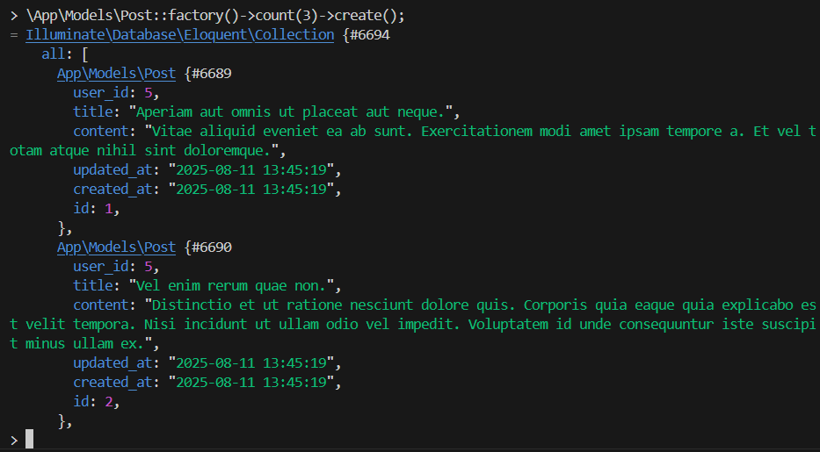Click the title "Aperiam aut omnis ut placeat aut neque."

pos(294,112)
